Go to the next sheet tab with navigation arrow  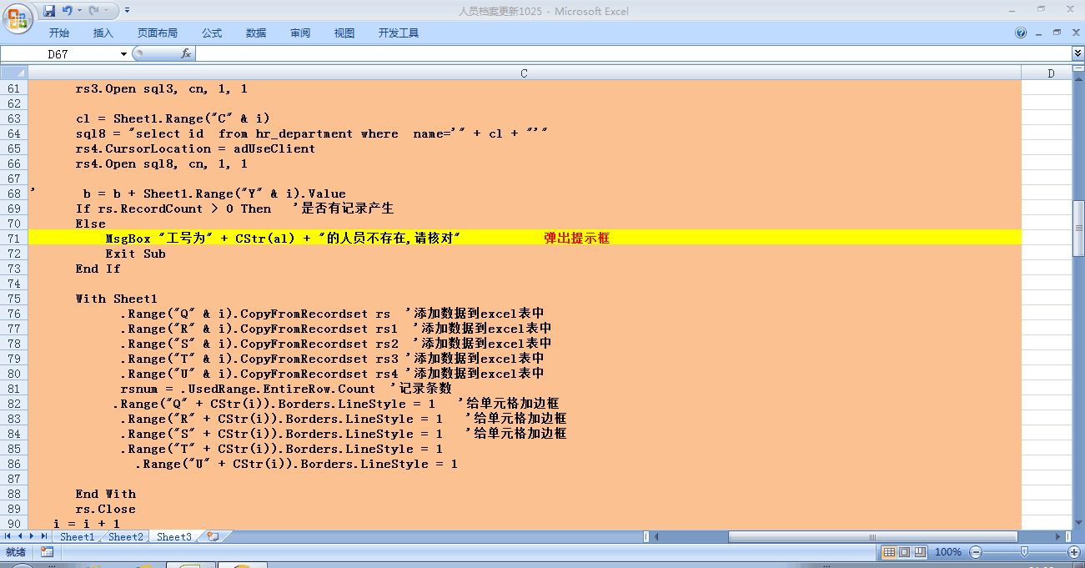(x=33, y=536)
